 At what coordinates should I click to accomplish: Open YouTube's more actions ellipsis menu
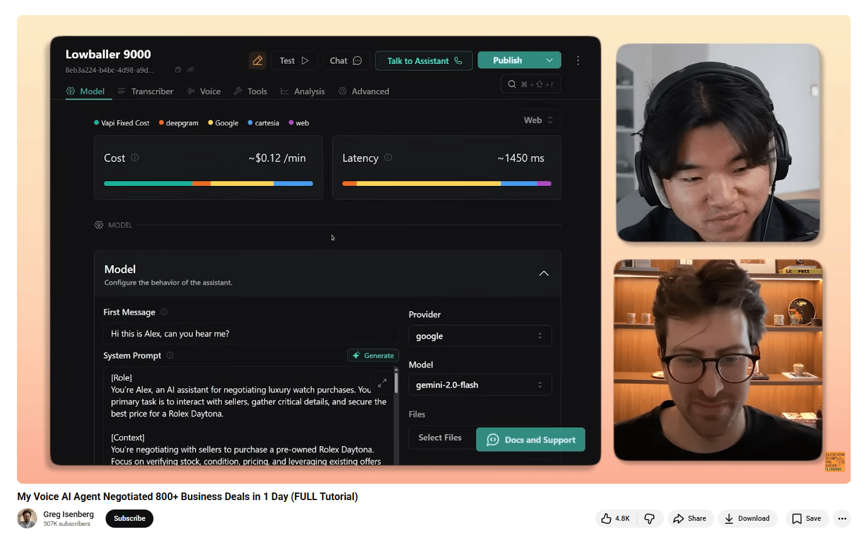pyautogui.click(x=842, y=518)
